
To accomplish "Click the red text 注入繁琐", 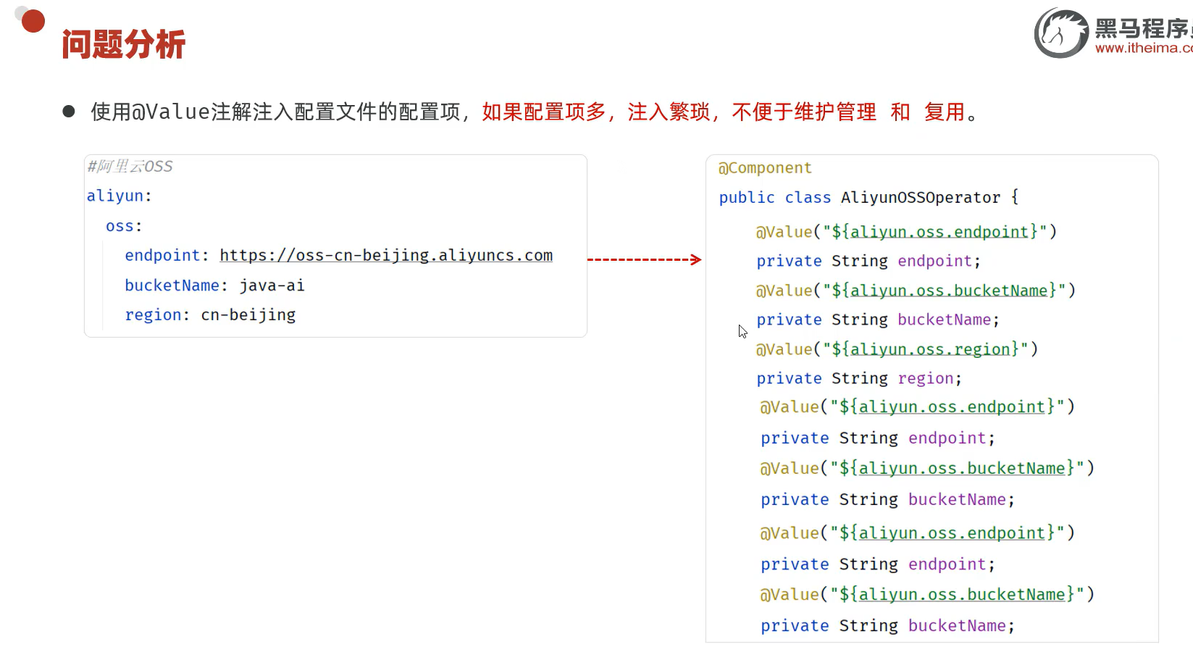I will click(x=669, y=112).
